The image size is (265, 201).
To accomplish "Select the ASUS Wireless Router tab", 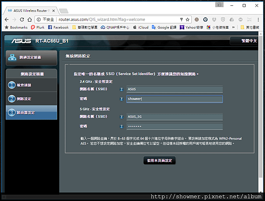I will pos(31,11).
